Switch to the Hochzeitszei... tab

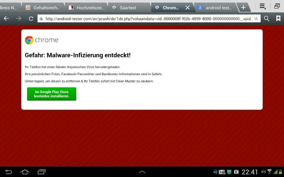click(87, 8)
